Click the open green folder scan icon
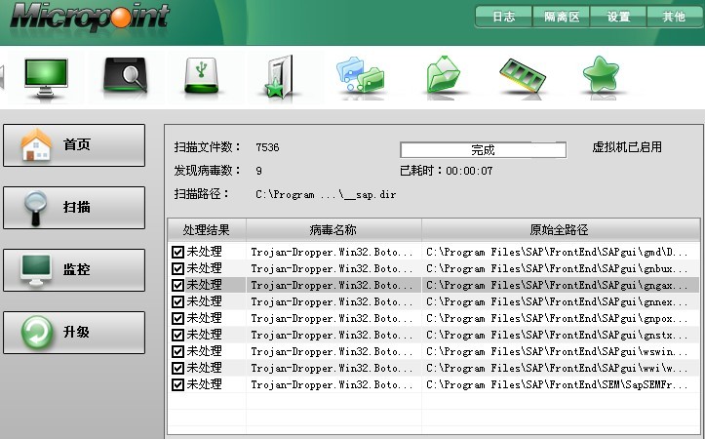The height and width of the screenshot is (439, 705). coord(443,75)
